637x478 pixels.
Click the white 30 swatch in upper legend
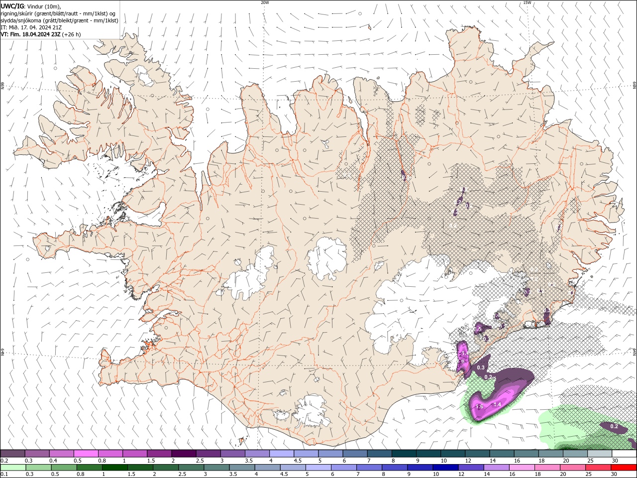pos(623,454)
